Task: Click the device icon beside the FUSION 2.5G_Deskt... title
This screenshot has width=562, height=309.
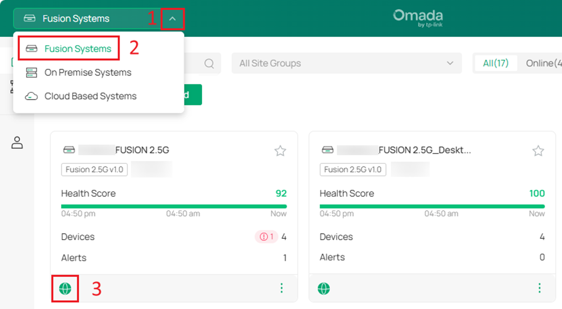Action: tap(327, 150)
